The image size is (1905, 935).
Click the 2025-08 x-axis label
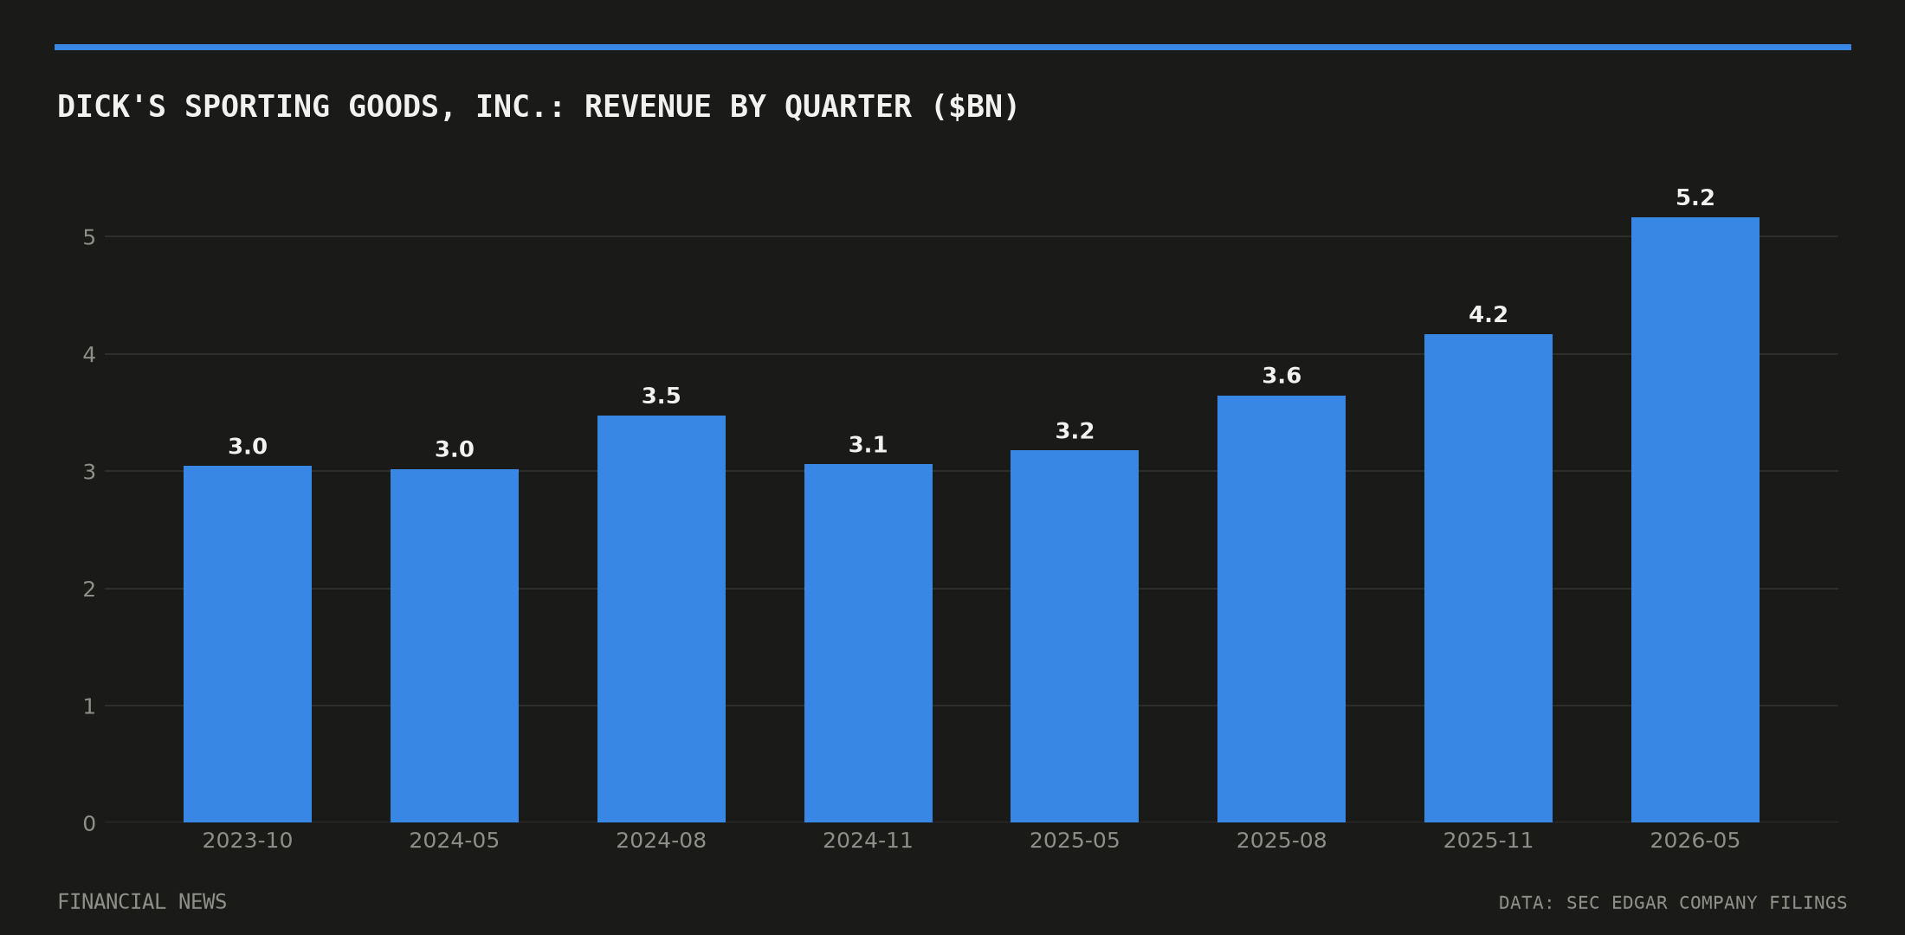tap(1282, 841)
